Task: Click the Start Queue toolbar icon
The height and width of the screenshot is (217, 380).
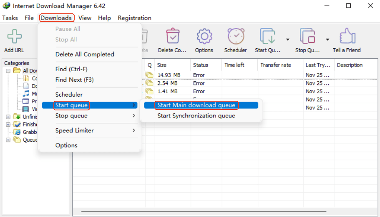Action: (x=268, y=37)
